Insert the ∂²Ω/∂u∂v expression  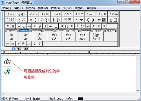pos(82,36)
